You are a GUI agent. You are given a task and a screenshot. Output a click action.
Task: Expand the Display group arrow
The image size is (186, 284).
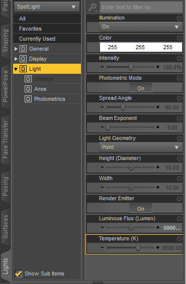tap(16, 59)
